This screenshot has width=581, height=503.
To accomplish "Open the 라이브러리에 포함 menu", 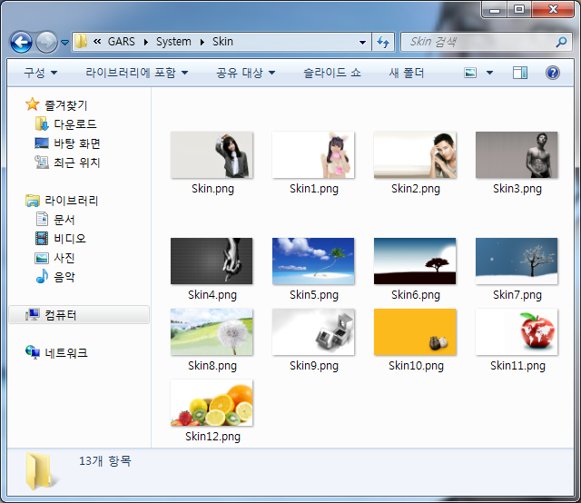I will [137, 73].
